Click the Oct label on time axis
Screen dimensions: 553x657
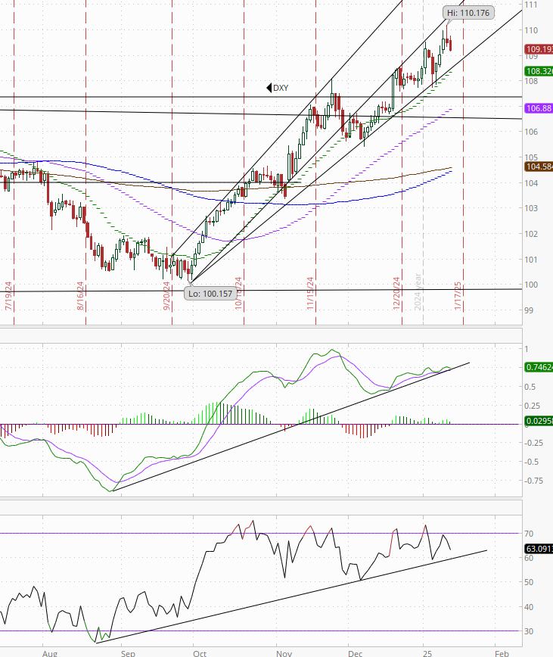click(x=200, y=653)
